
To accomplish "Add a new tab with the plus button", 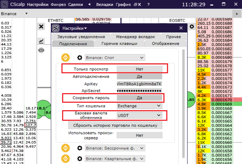I will coord(237,14).
